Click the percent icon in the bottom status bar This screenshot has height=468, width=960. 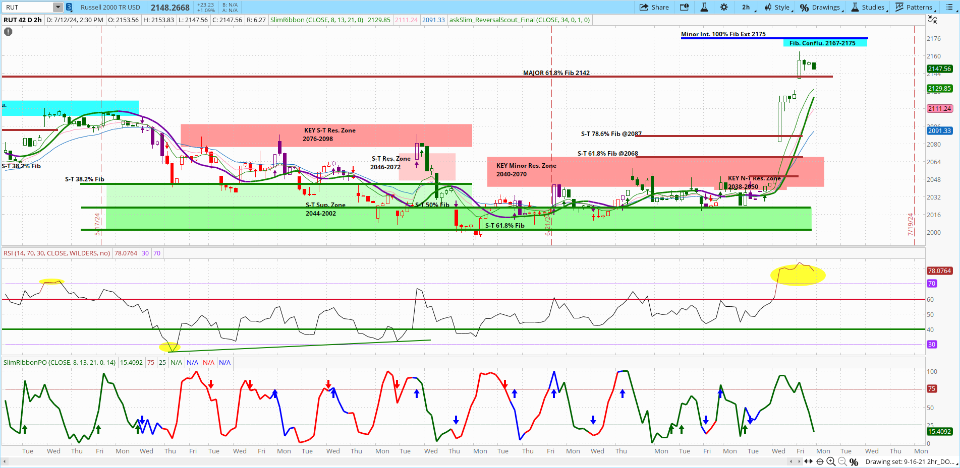(x=854, y=462)
